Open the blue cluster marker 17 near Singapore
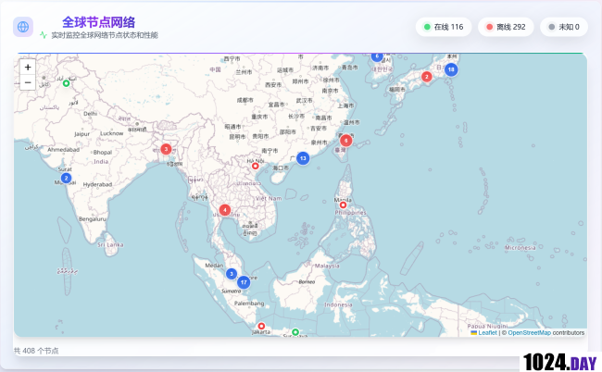The image size is (602, 372). (x=244, y=282)
